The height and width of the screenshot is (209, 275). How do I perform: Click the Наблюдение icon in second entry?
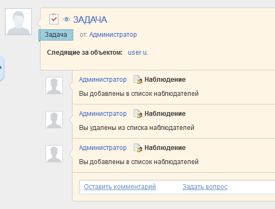[x=138, y=114]
